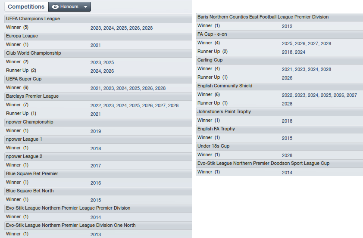Select the English FA Trophy header
Viewport: 363px width, 238px height.
[x=279, y=129]
